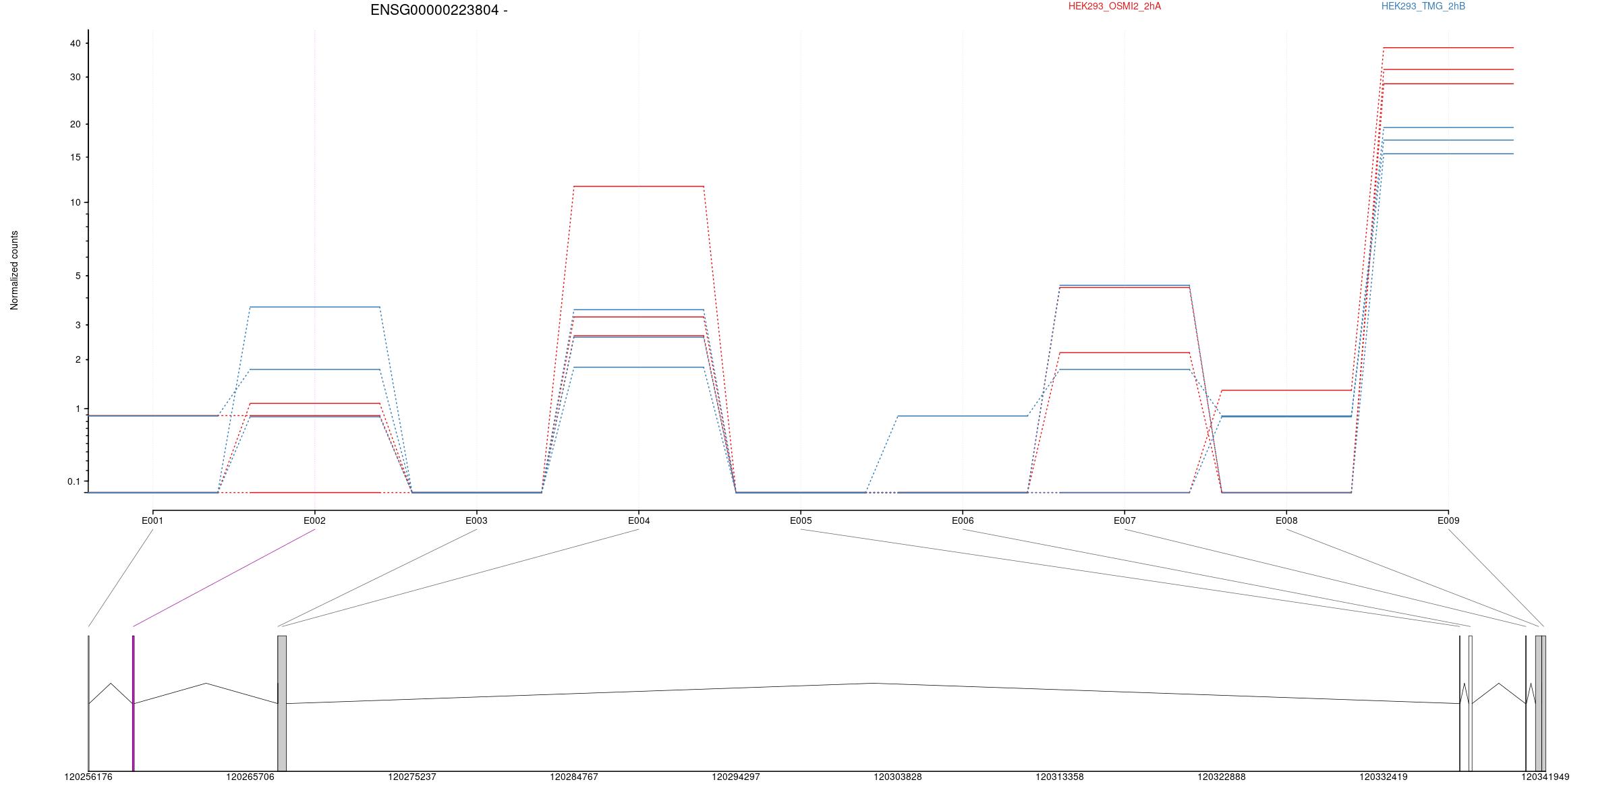Screen dimensions: 1619x809
Task: Click y-axis tick value 2
Action: click(78, 359)
